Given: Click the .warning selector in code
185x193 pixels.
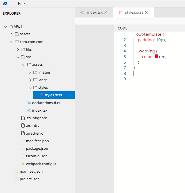Looking at the screenshot, I should 146,51.
